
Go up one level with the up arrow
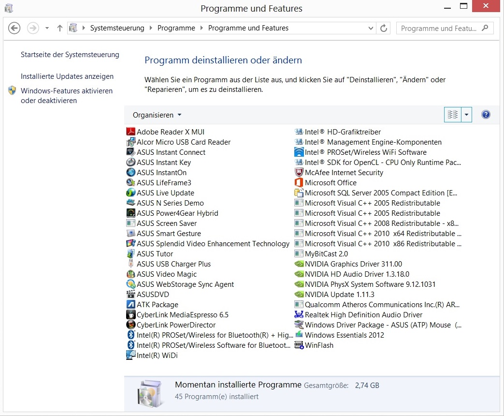pos(60,29)
